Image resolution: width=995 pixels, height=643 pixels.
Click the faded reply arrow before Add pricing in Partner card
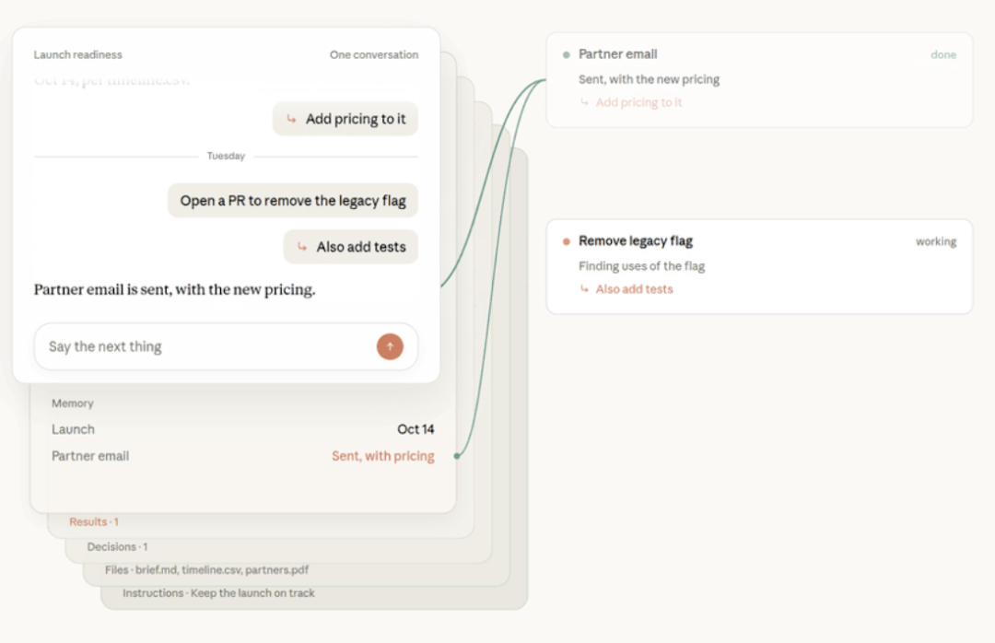584,102
